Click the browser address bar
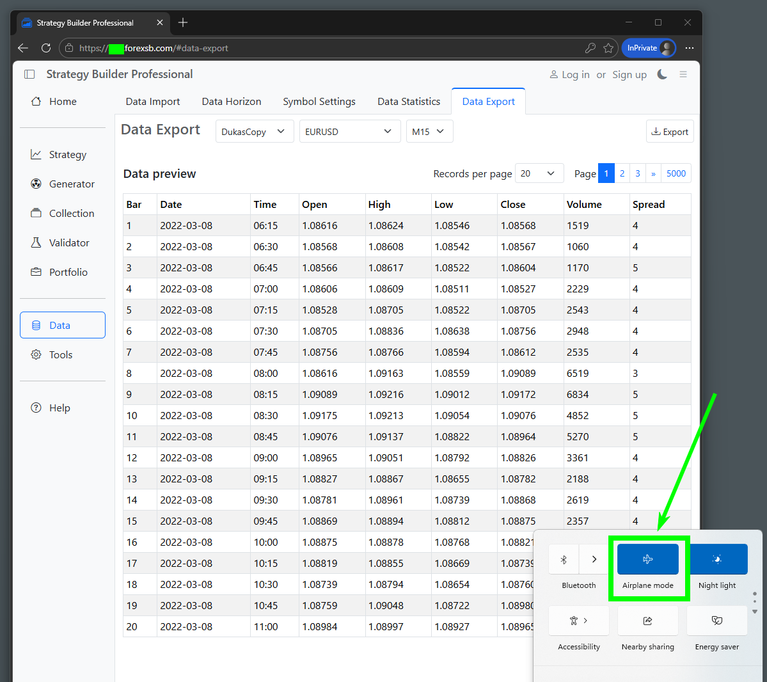The image size is (767, 682). pos(320,48)
